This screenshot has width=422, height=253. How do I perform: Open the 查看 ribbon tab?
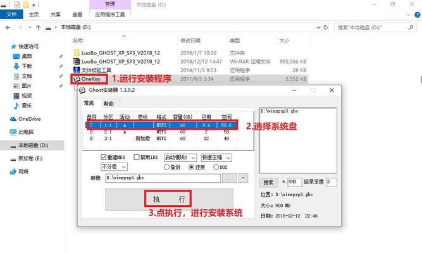pos(77,15)
